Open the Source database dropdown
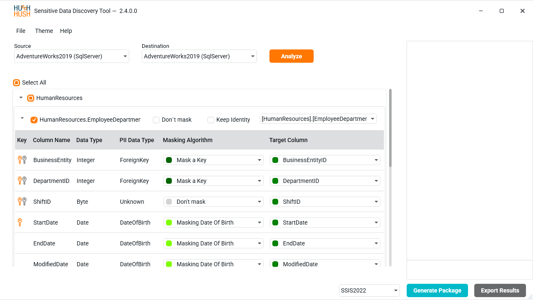 tap(71, 56)
